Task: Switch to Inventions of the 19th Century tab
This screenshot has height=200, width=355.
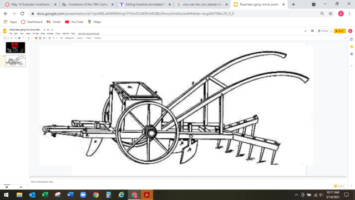Action: point(87,4)
